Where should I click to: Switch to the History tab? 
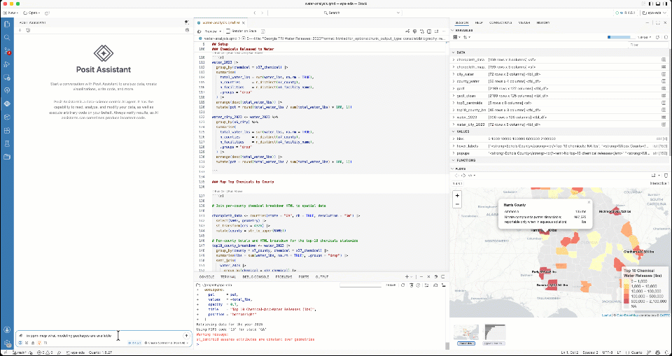[543, 22]
